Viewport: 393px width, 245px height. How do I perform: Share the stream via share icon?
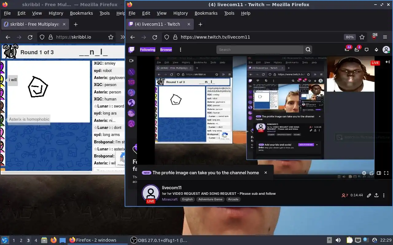pos(376,195)
